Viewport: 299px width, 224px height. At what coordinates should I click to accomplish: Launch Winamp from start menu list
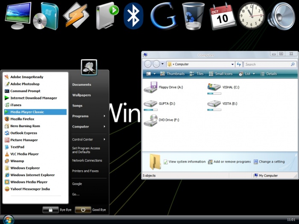click(x=35, y=161)
